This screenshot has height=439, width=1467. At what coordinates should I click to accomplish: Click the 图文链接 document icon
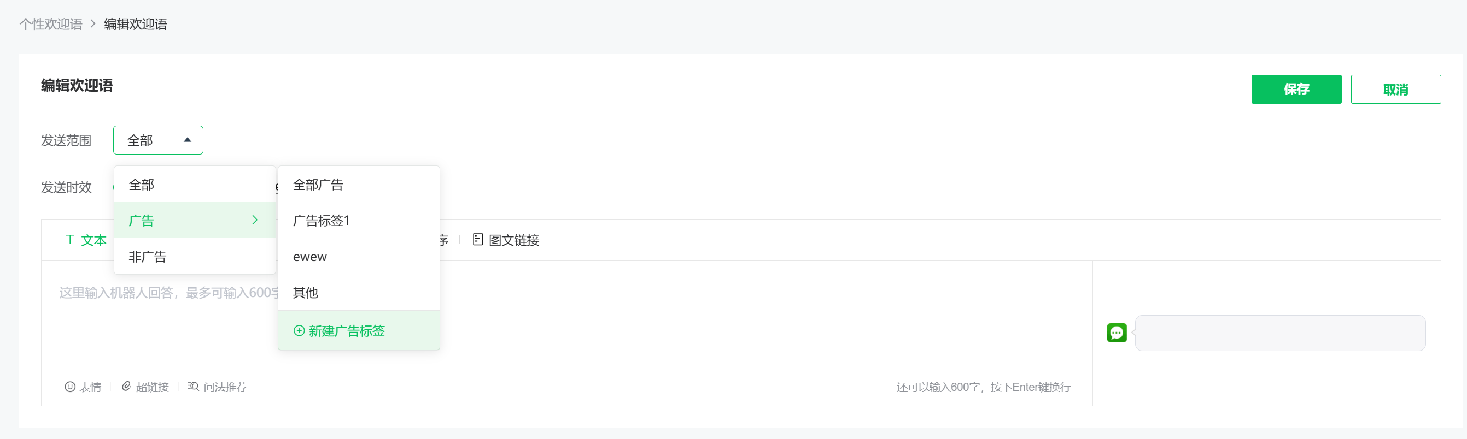click(x=477, y=240)
